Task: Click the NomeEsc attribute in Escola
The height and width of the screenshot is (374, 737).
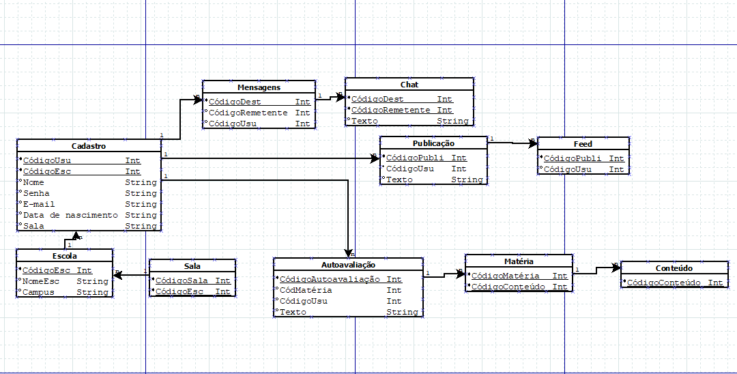Action: (41, 281)
